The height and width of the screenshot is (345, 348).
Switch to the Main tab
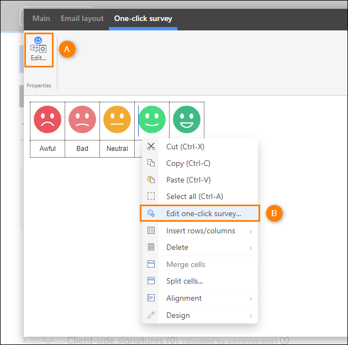41,18
